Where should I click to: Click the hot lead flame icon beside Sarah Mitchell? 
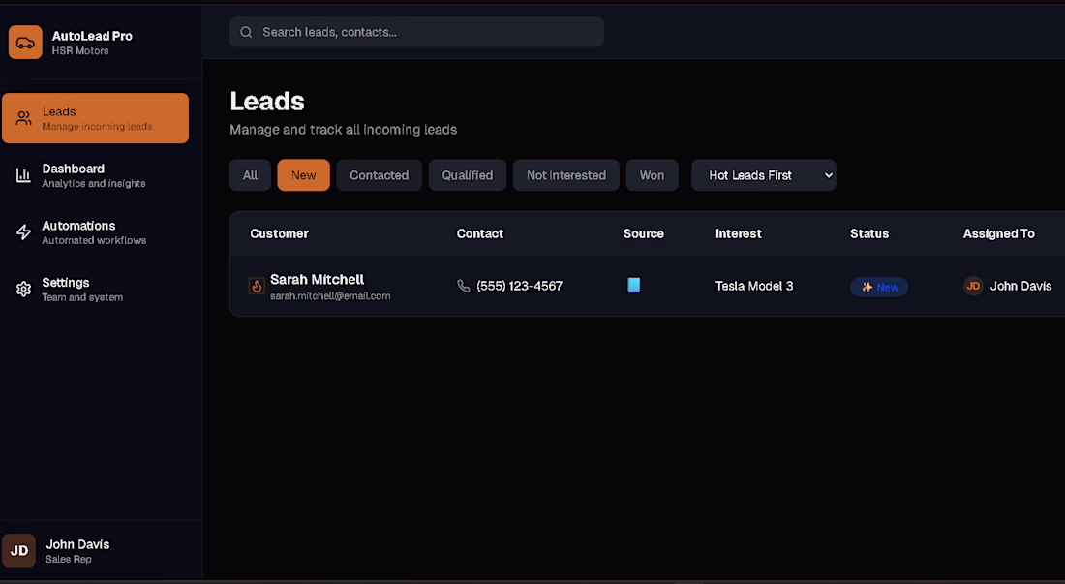click(x=257, y=286)
